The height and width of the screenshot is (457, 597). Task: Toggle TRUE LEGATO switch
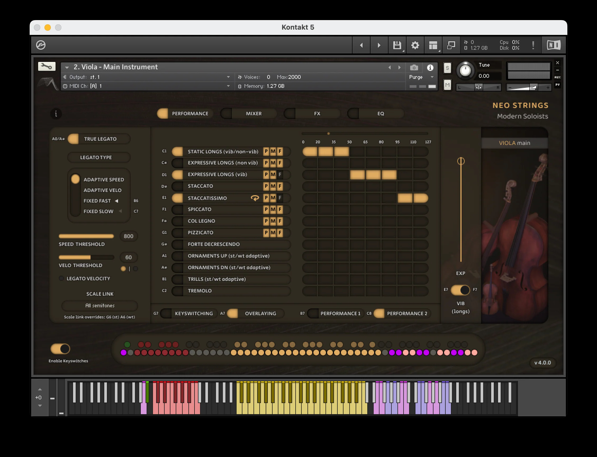[73, 139]
